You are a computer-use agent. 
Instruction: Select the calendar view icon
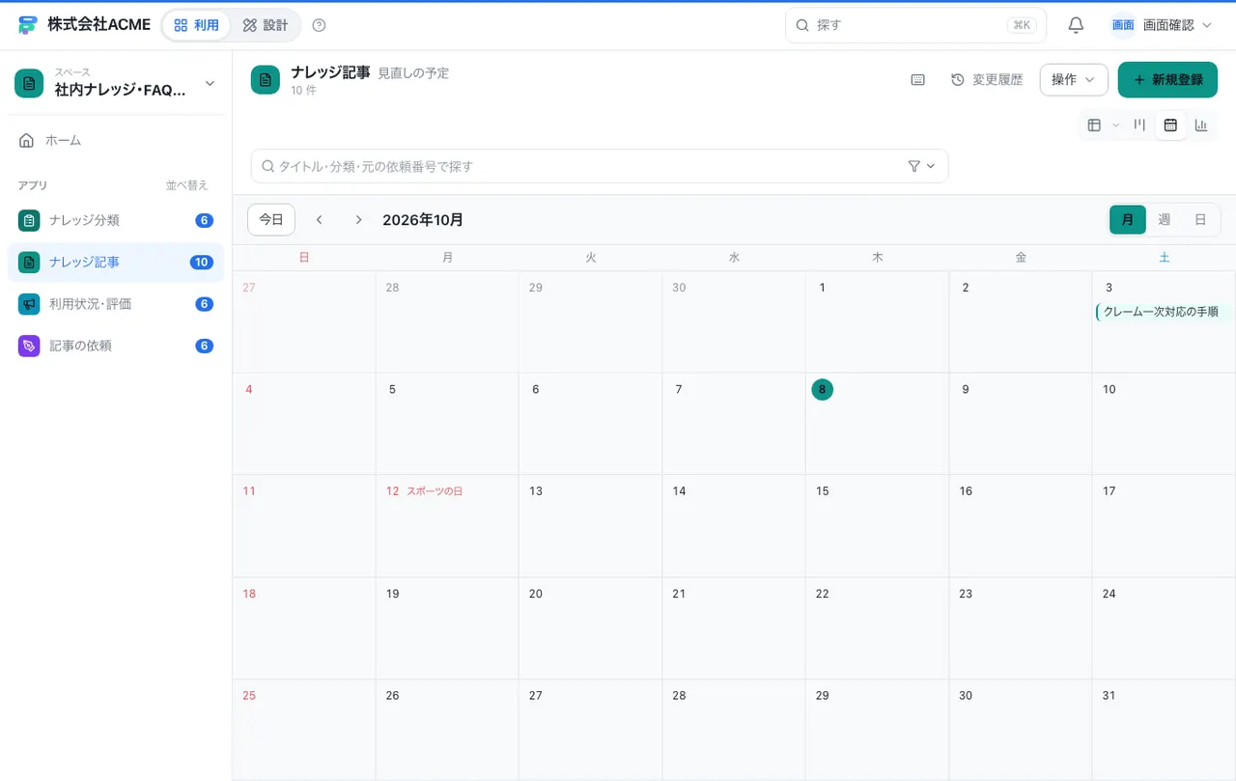pyautogui.click(x=1170, y=125)
